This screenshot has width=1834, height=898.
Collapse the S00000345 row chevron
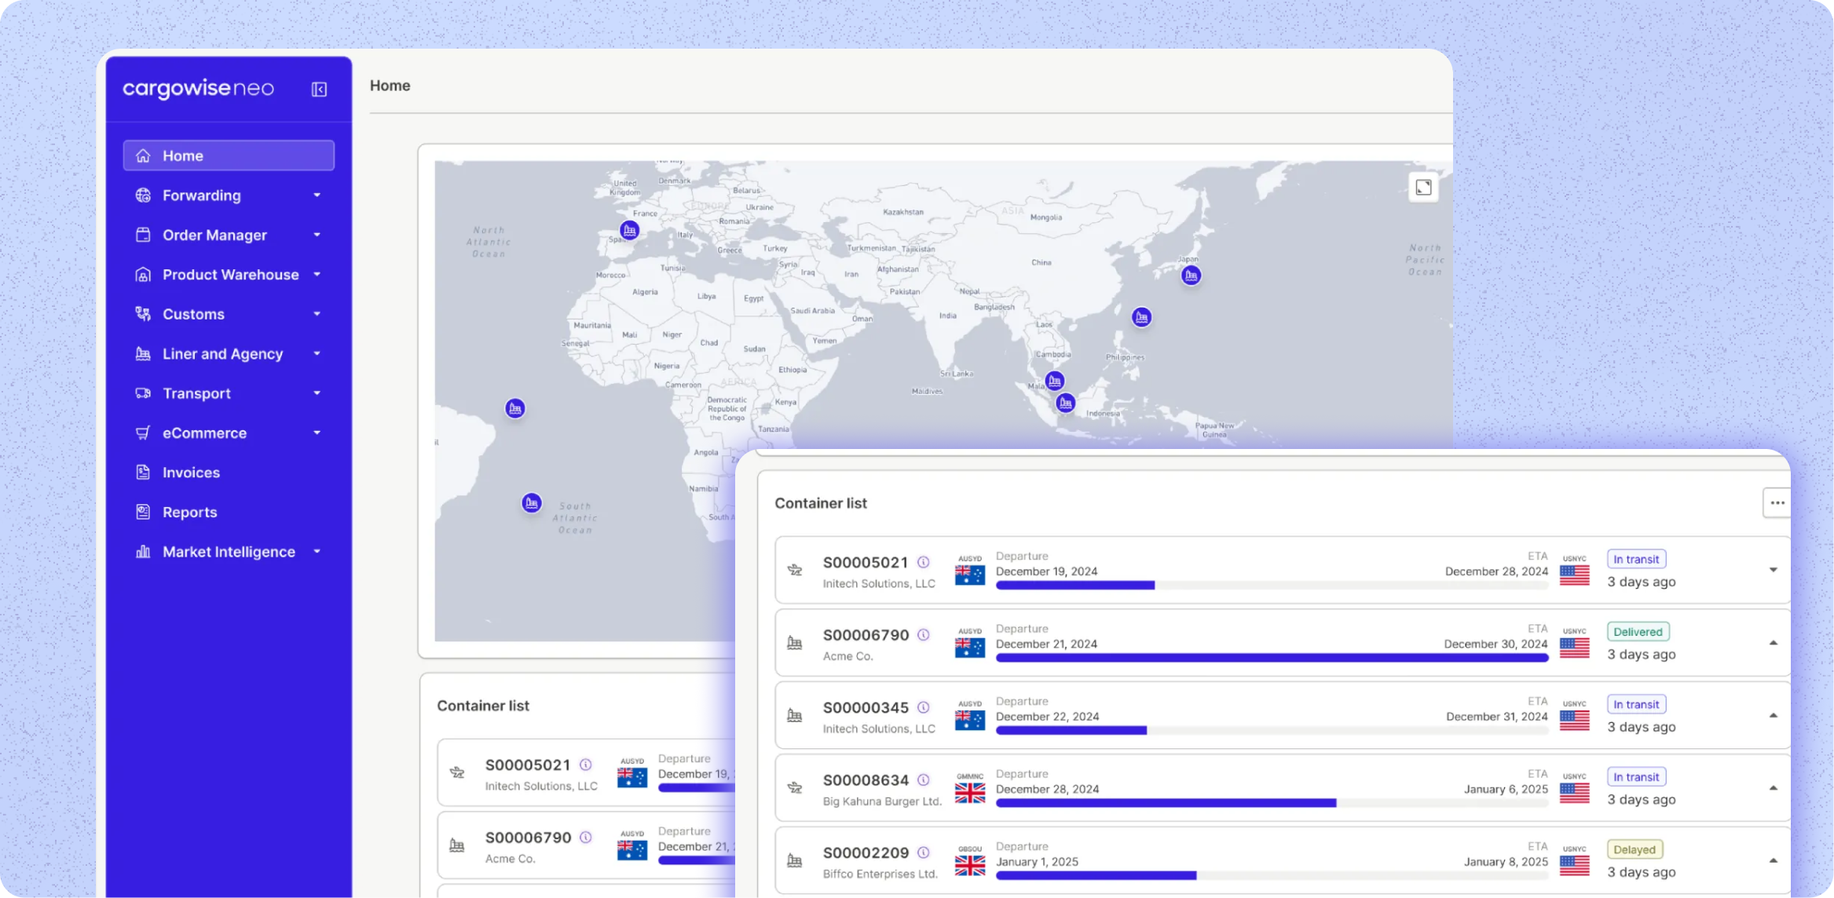(1773, 715)
